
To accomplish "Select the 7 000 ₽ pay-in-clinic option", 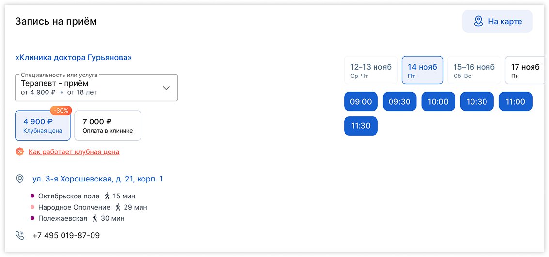I will [108, 126].
